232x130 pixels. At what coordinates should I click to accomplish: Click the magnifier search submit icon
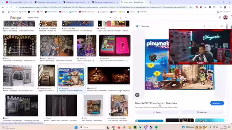126,18
